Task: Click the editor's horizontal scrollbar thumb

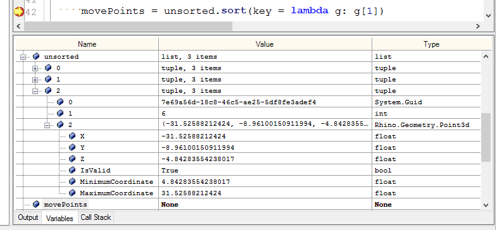Action: tap(128, 27)
